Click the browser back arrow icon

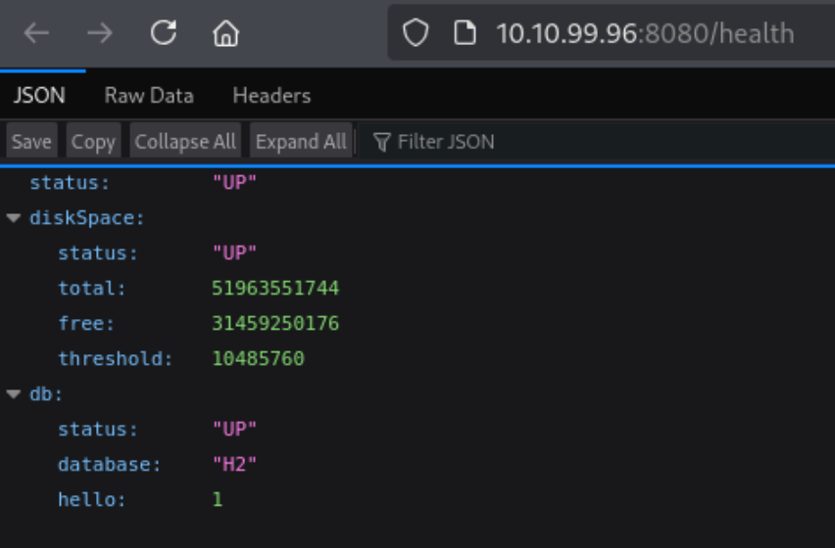click(x=36, y=33)
